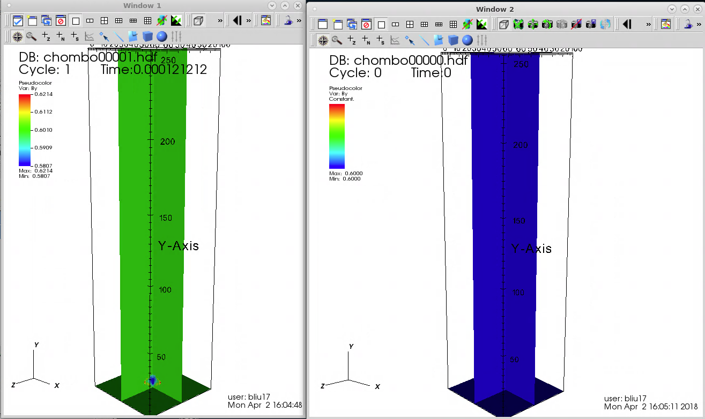Enable the box tool in Window 2
The image size is (705, 419).
[x=453, y=40]
